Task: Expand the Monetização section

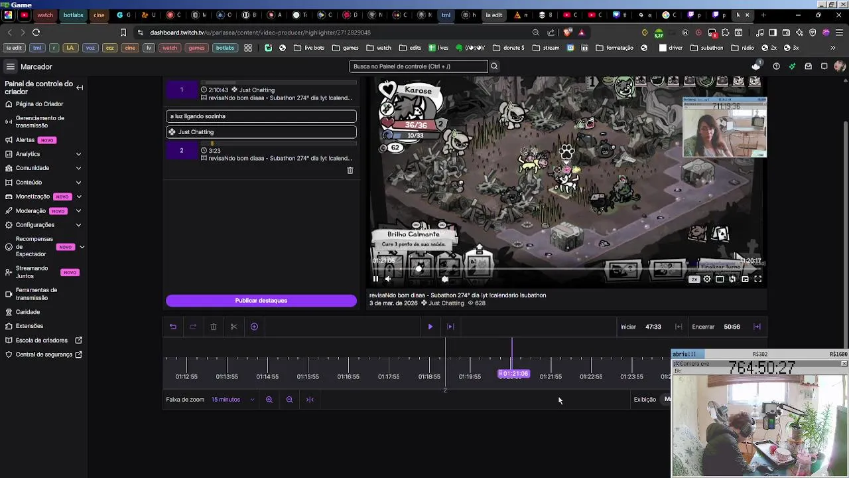Action: click(x=78, y=197)
